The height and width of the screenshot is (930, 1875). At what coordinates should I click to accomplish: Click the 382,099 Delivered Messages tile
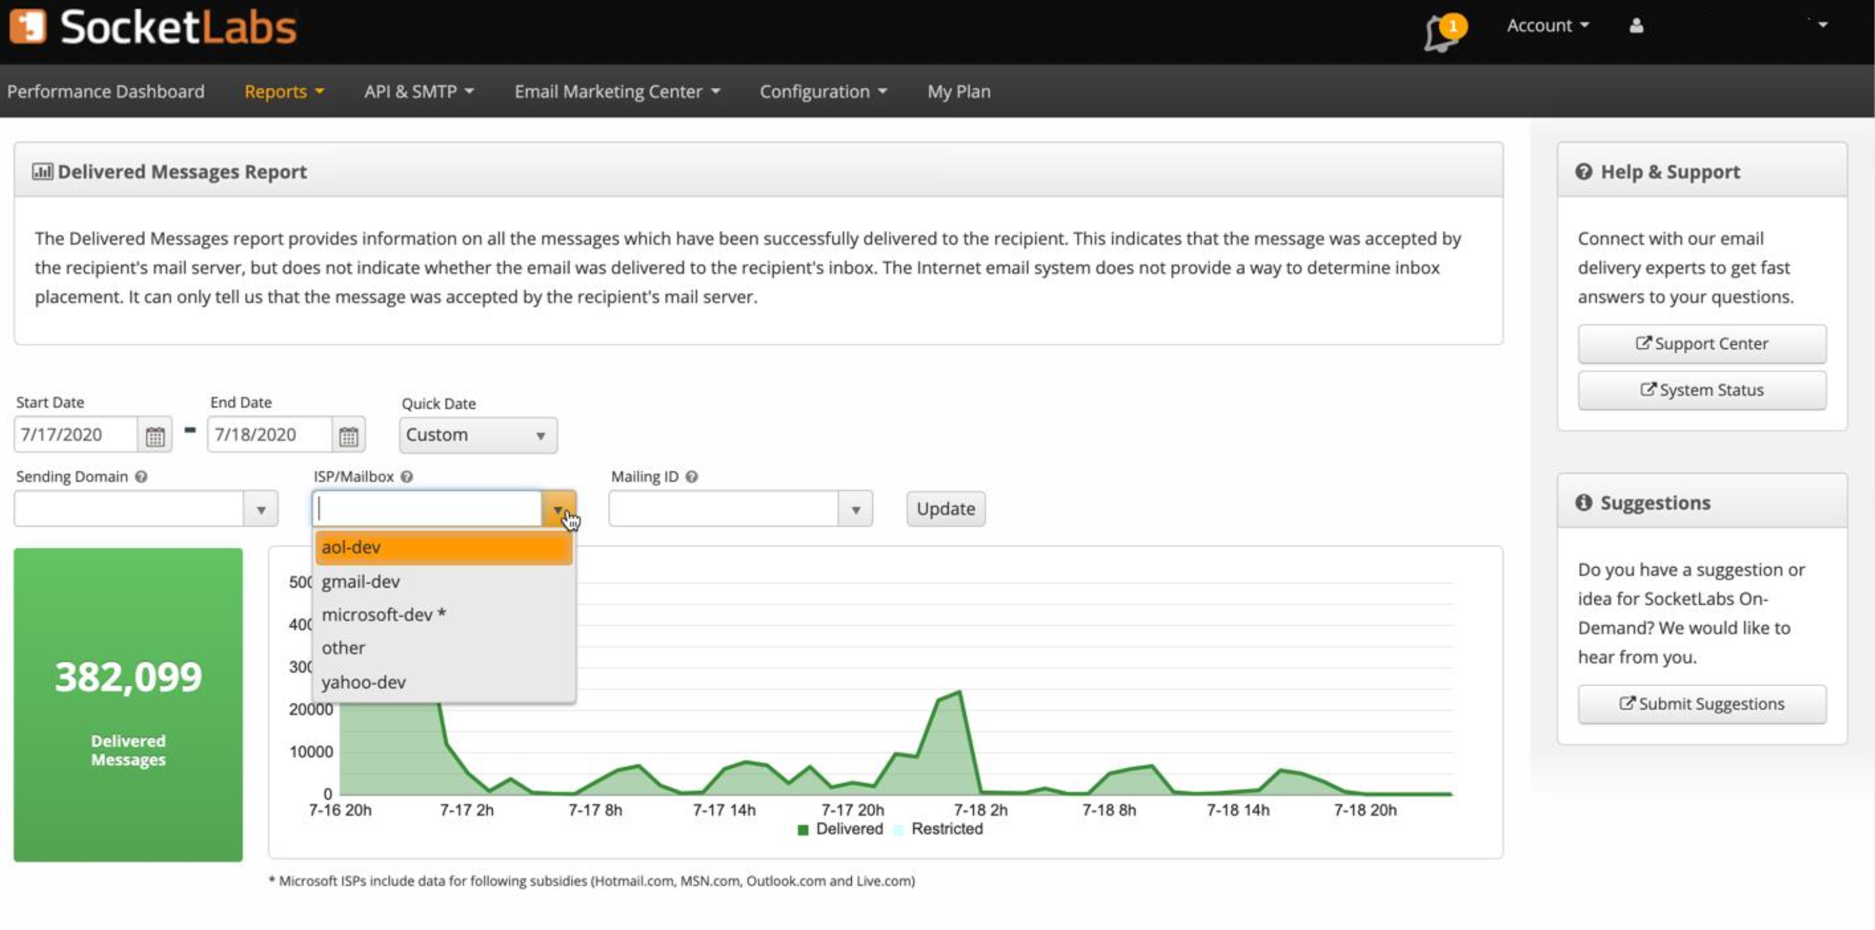click(x=128, y=704)
